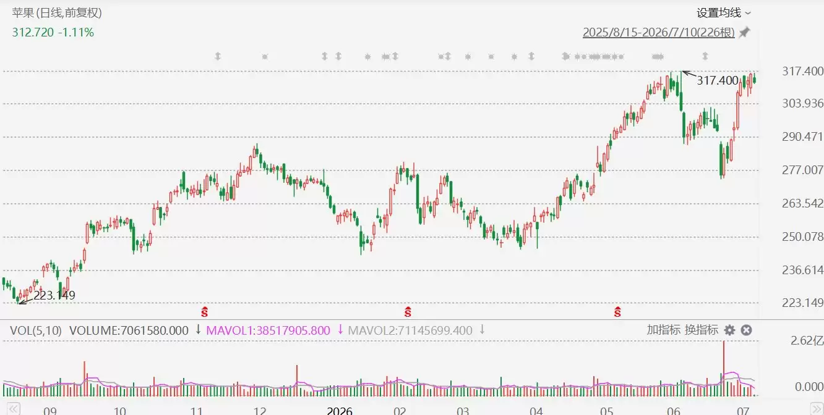Click the 09 month label on time axis
Screen dimensions: 824x415
click(x=50, y=411)
